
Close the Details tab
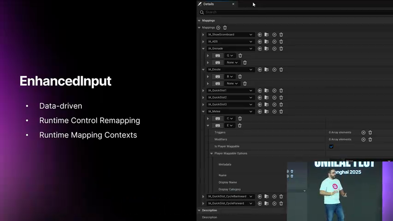point(233,4)
